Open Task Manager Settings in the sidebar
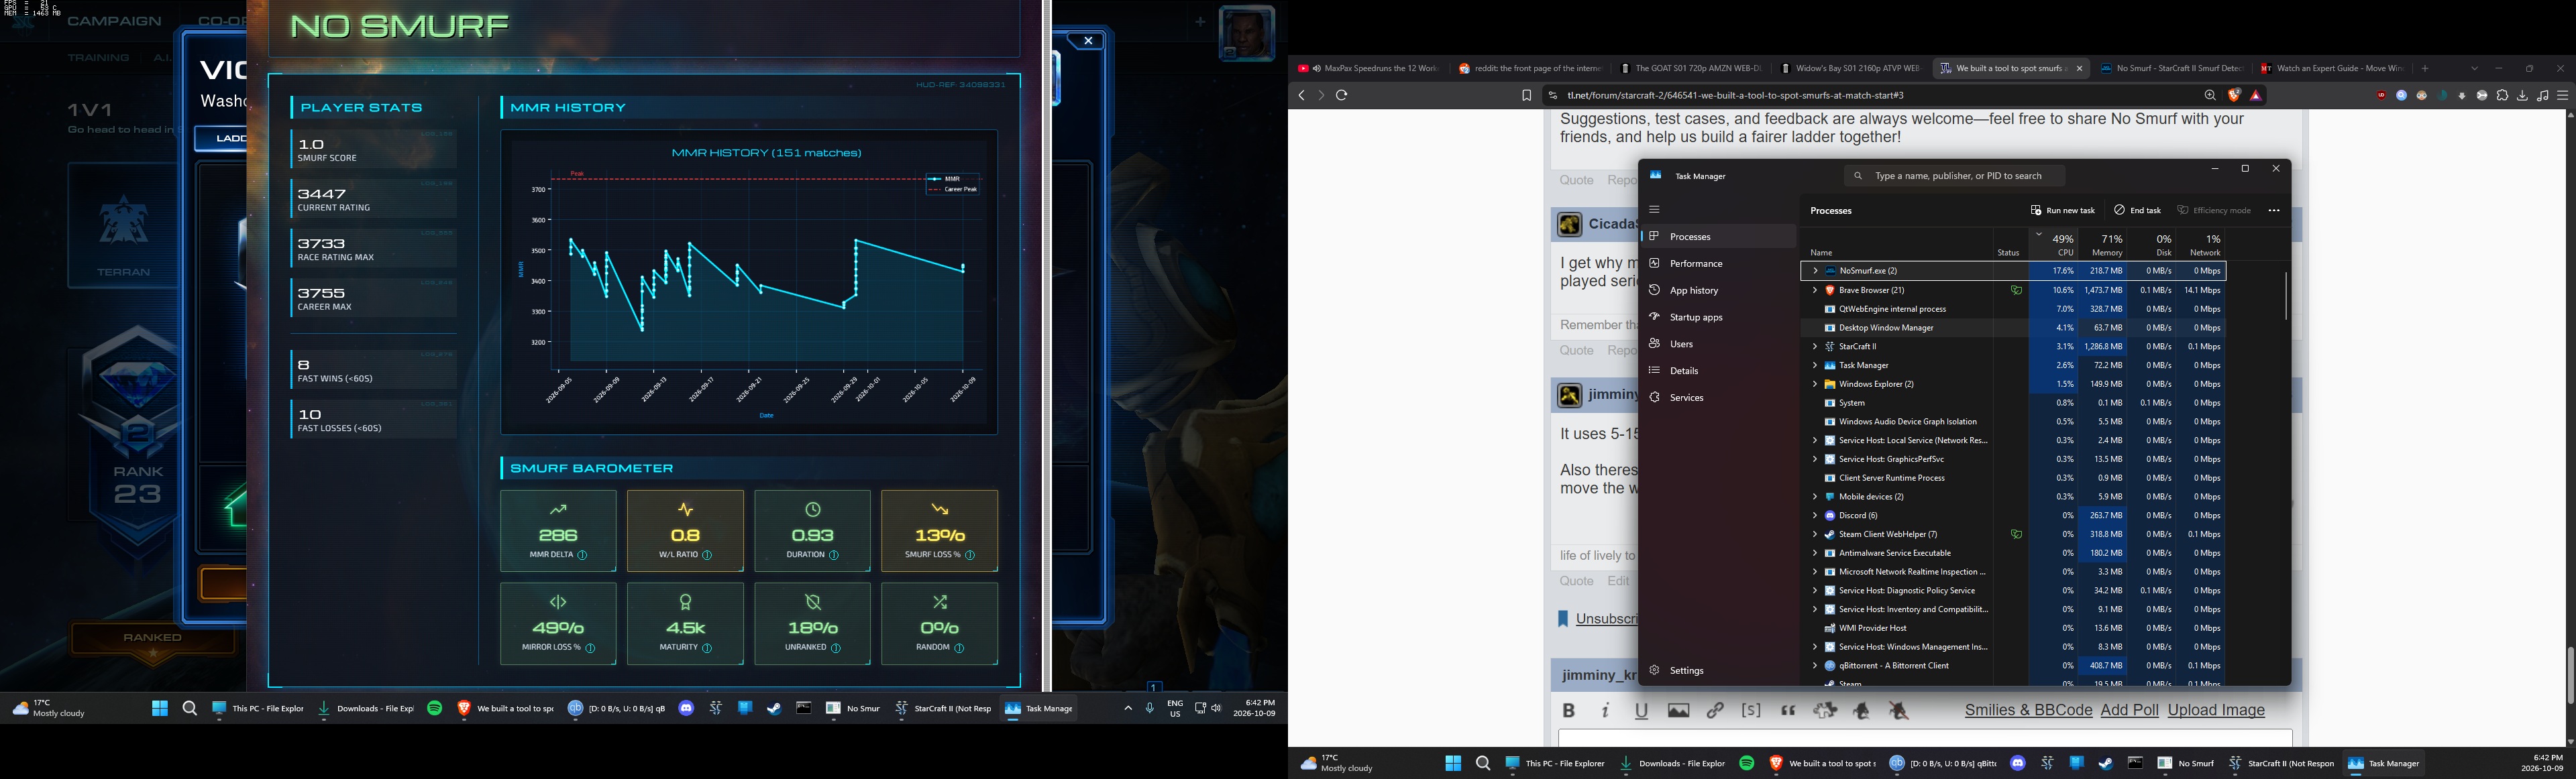2576x779 pixels. 1718,670
